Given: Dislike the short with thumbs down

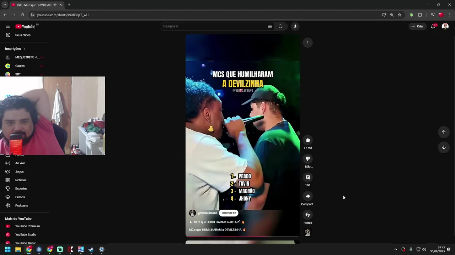Looking at the screenshot, I should click(308, 159).
